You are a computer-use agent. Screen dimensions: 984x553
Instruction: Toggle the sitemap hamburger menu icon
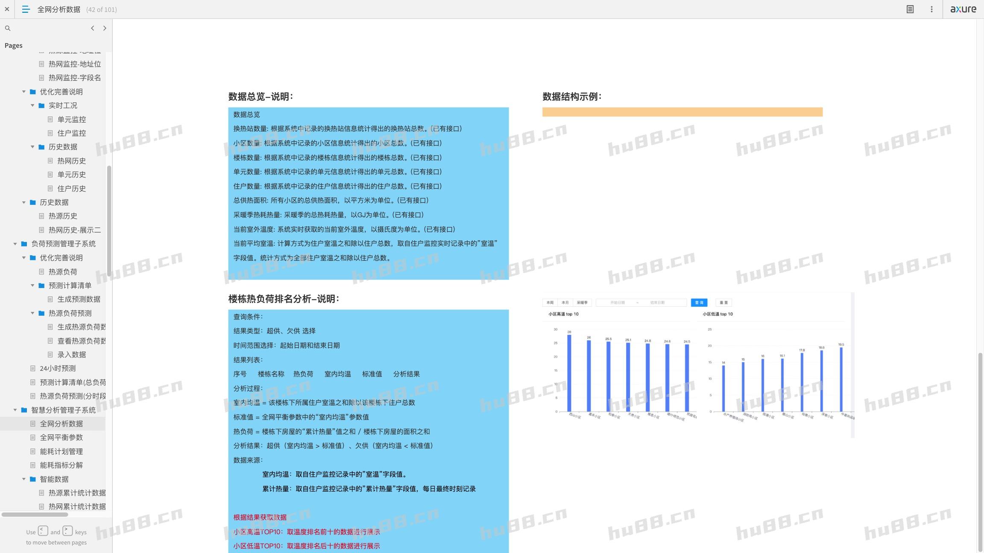[x=26, y=9]
